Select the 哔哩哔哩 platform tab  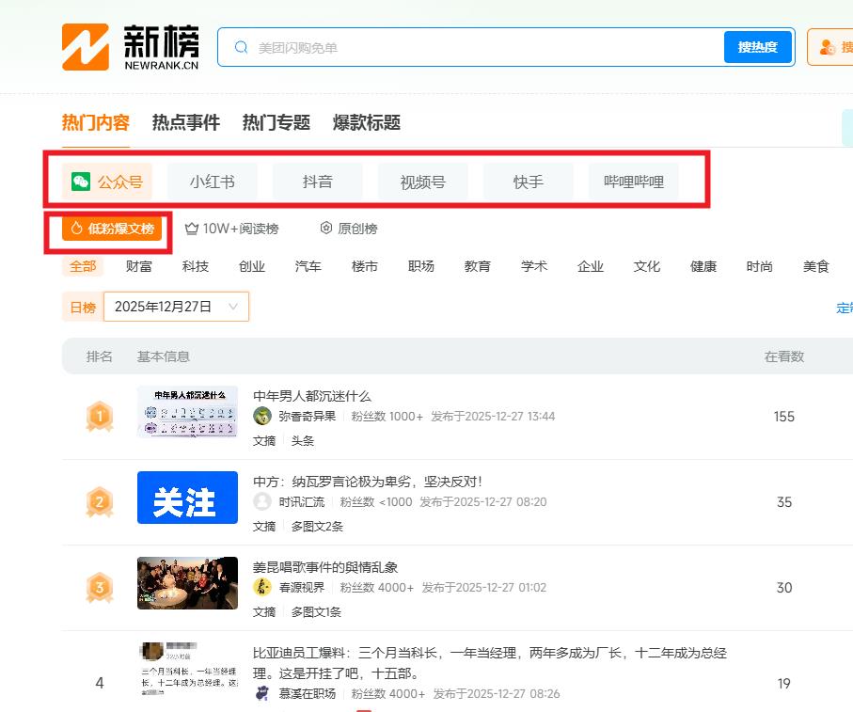pyautogui.click(x=634, y=182)
